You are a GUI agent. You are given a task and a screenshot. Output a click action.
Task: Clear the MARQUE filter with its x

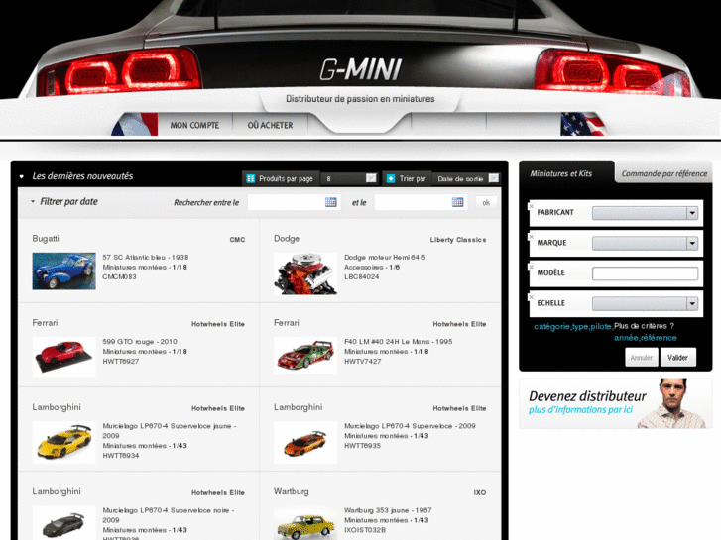(x=531, y=237)
